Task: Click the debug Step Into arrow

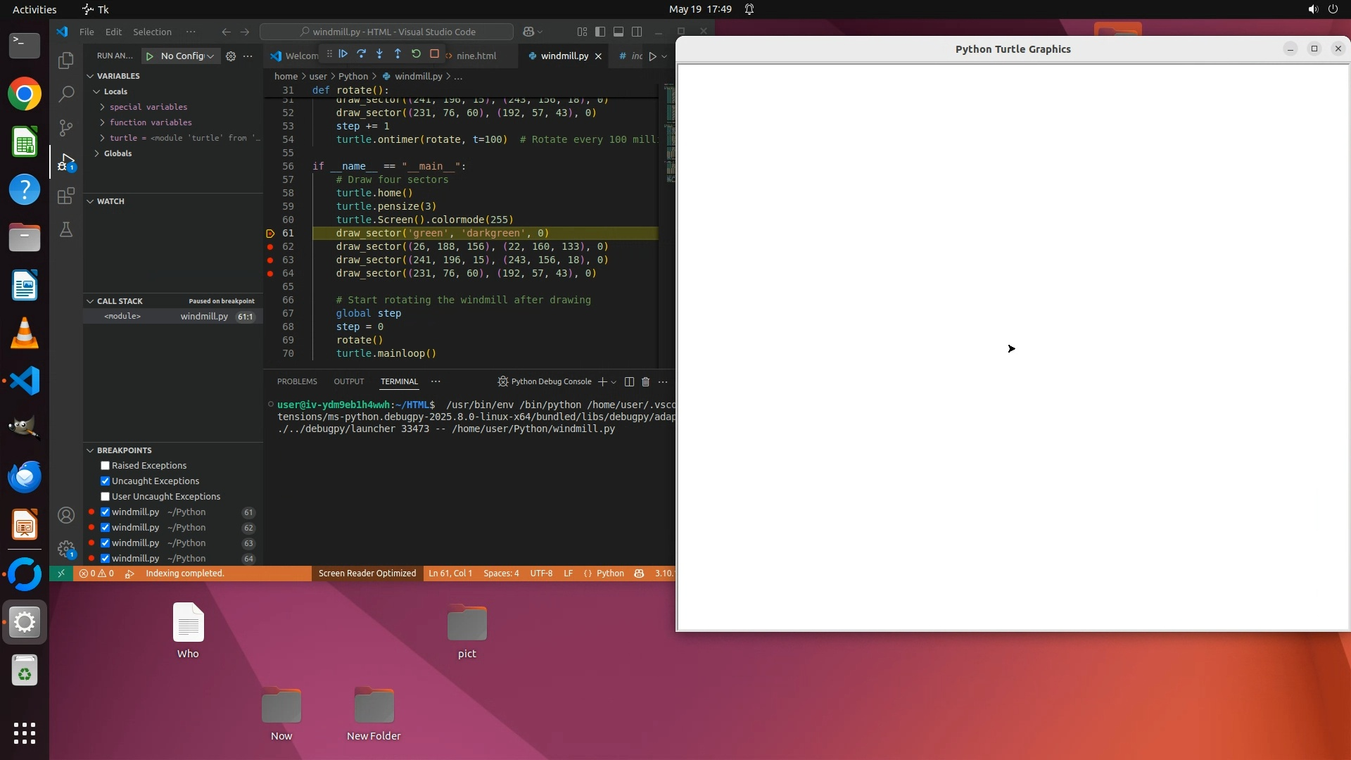Action: tap(379, 54)
